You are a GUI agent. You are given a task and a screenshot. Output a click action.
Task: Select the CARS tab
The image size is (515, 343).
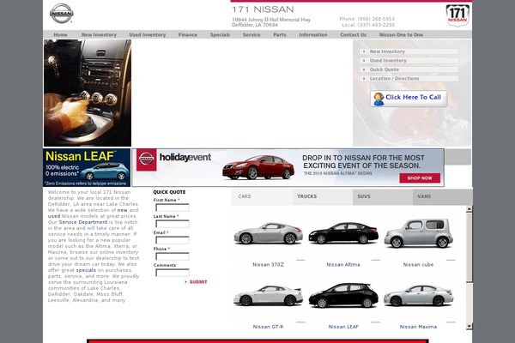(262, 196)
